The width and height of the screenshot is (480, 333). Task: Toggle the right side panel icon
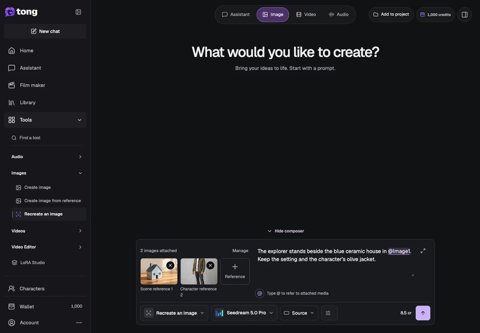click(x=465, y=15)
